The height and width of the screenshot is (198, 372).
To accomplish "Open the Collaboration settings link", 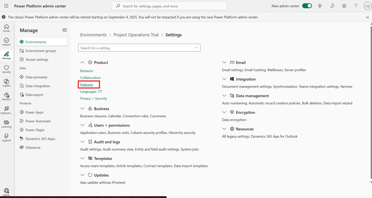I will click(90, 78).
